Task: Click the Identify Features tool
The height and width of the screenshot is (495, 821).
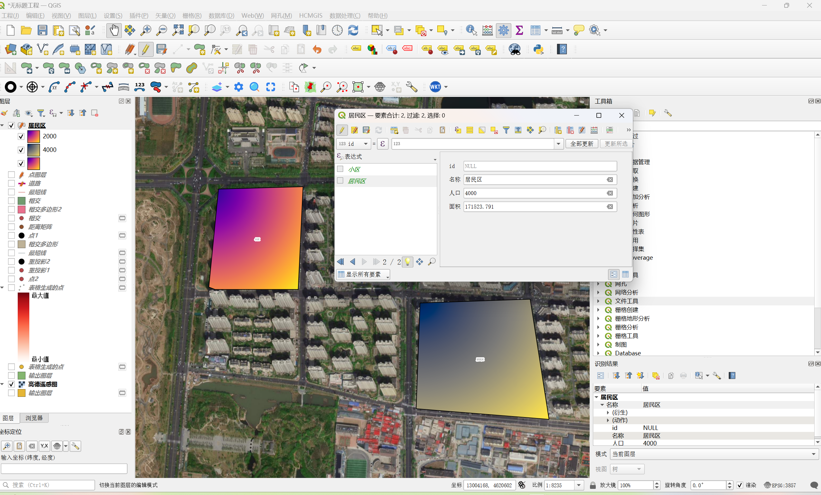Action: pyautogui.click(x=471, y=30)
